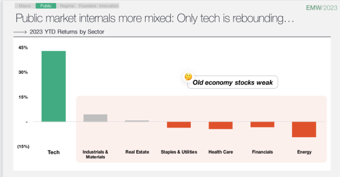This screenshot has width=340, height=177.
Task: Click the Tech axis label
Action: point(54,152)
